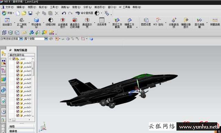Viewport: 221px width, 133px height.
Task: Open the Assemblies (装配) menu
Action: [x=65, y=7]
